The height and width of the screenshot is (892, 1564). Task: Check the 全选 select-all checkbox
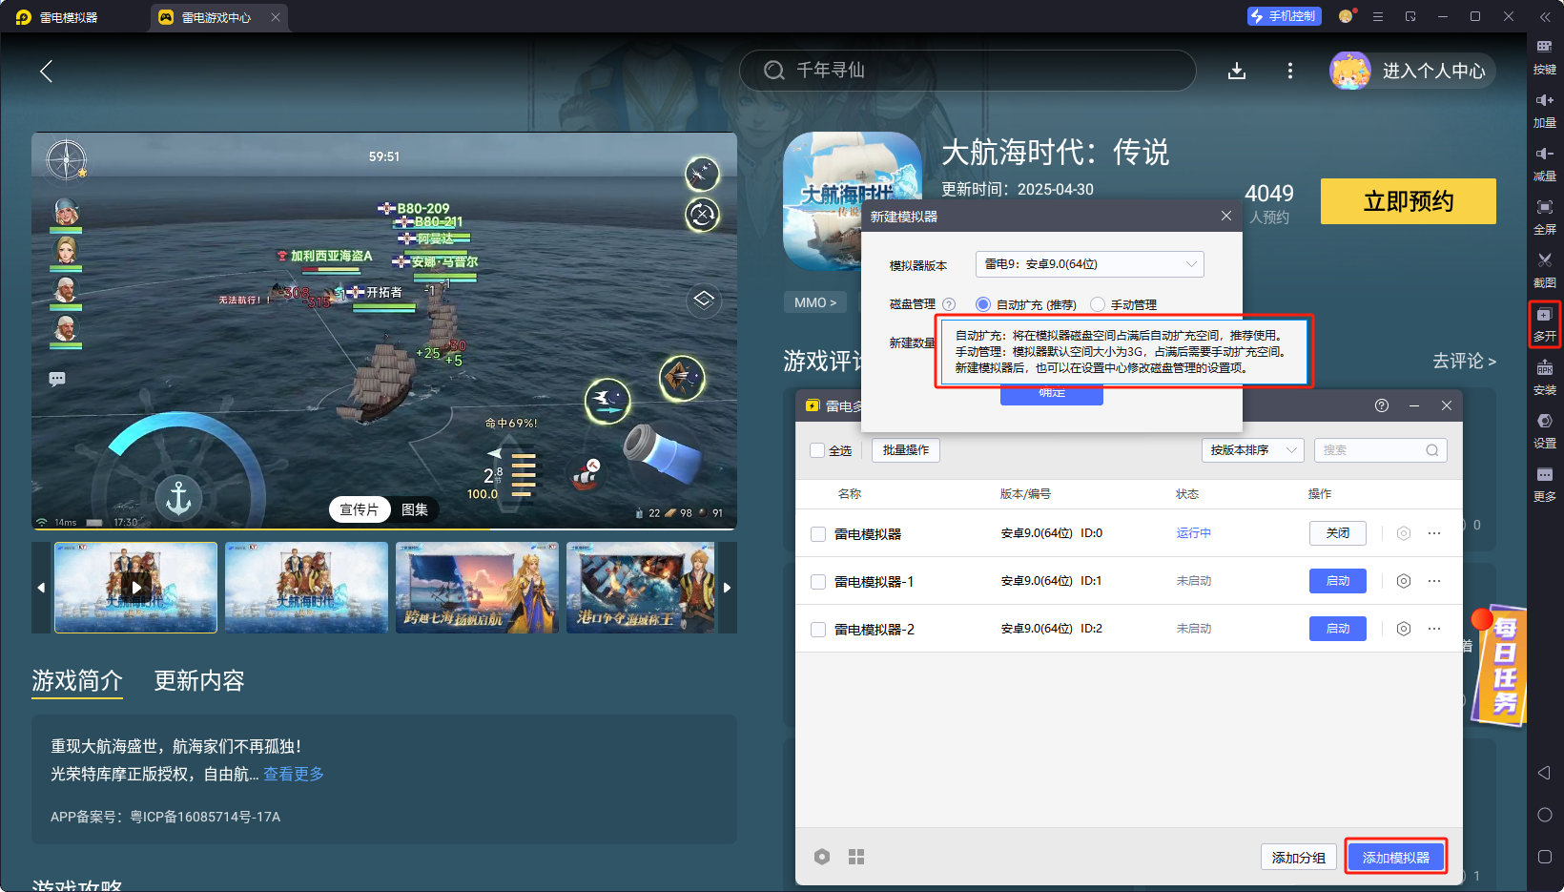click(817, 450)
